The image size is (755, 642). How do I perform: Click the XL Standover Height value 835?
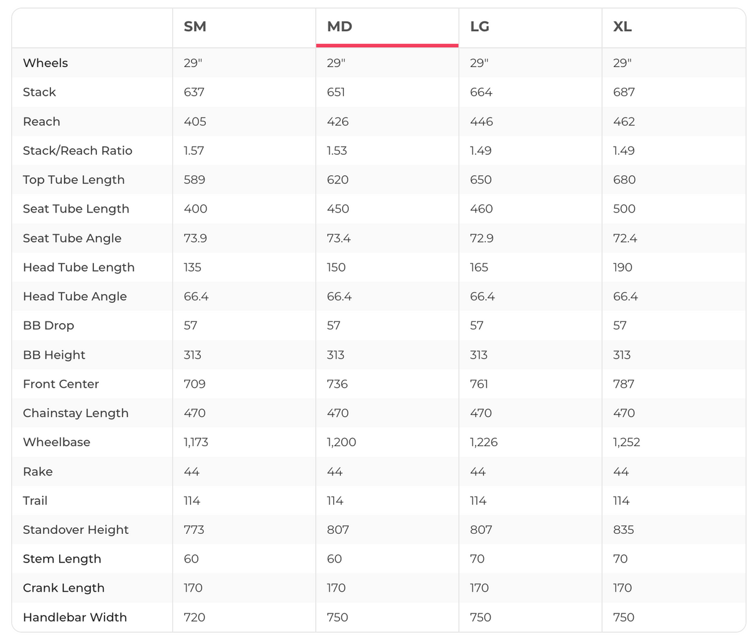(x=624, y=530)
